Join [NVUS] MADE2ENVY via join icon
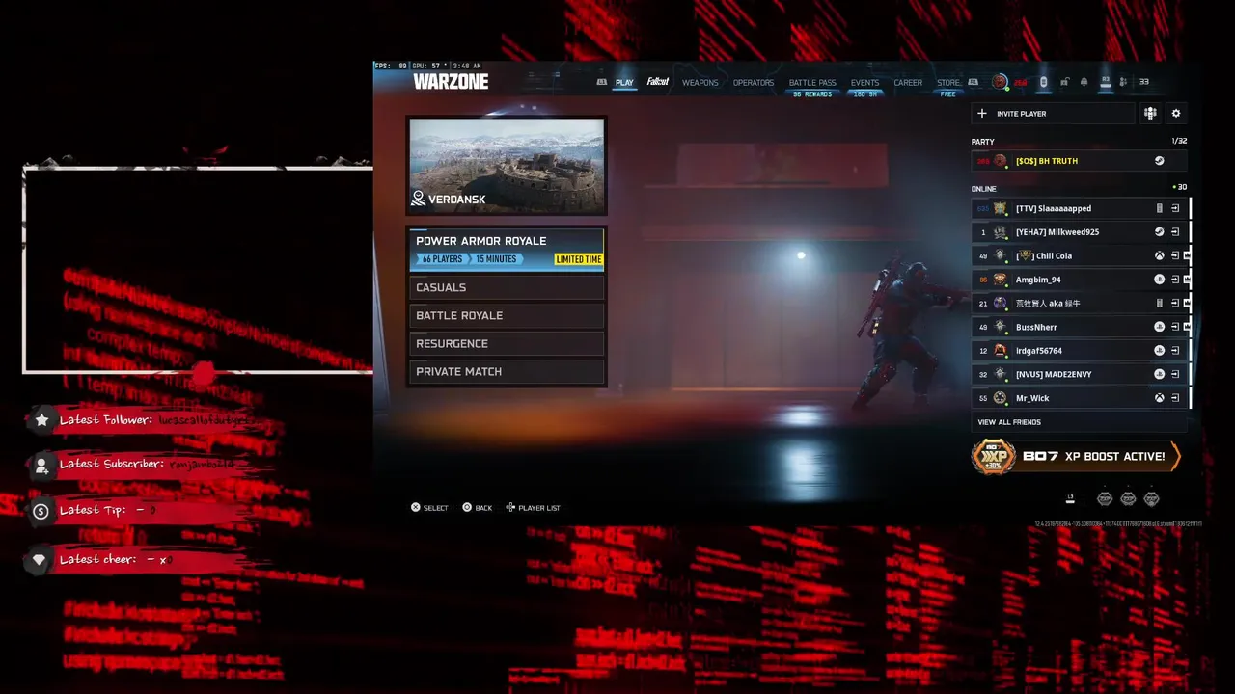The image size is (1235, 694). [1175, 374]
